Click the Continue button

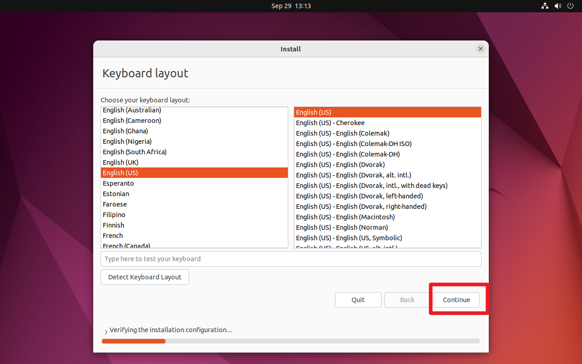[457, 300]
